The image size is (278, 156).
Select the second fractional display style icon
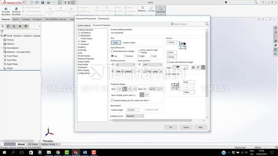point(125,89)
